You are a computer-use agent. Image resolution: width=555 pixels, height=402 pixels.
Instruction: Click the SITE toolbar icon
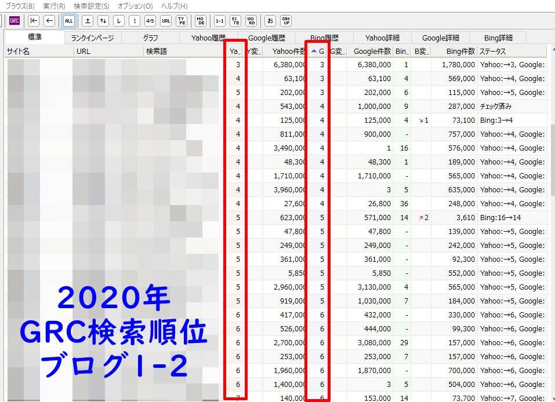point(235,21)
